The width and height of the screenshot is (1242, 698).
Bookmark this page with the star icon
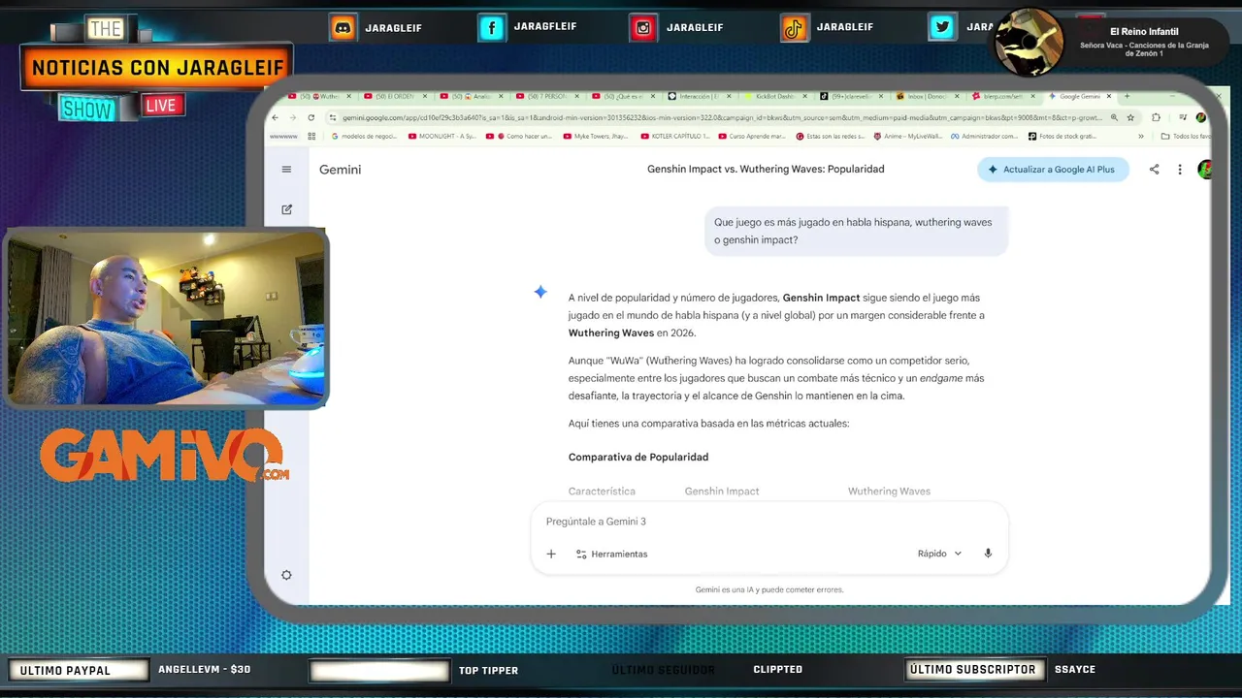pyautogui.click(x=1130, y=117)
